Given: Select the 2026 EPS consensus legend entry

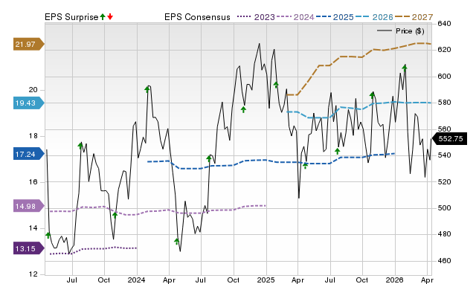Looking at the screenshot, I should 374,17.
